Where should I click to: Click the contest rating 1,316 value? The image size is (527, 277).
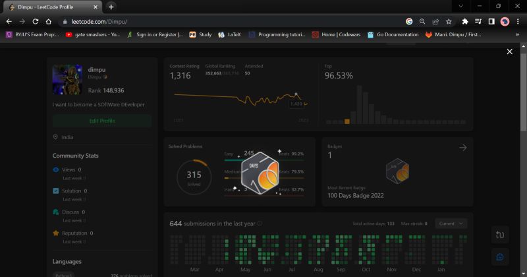click(180, 76)
